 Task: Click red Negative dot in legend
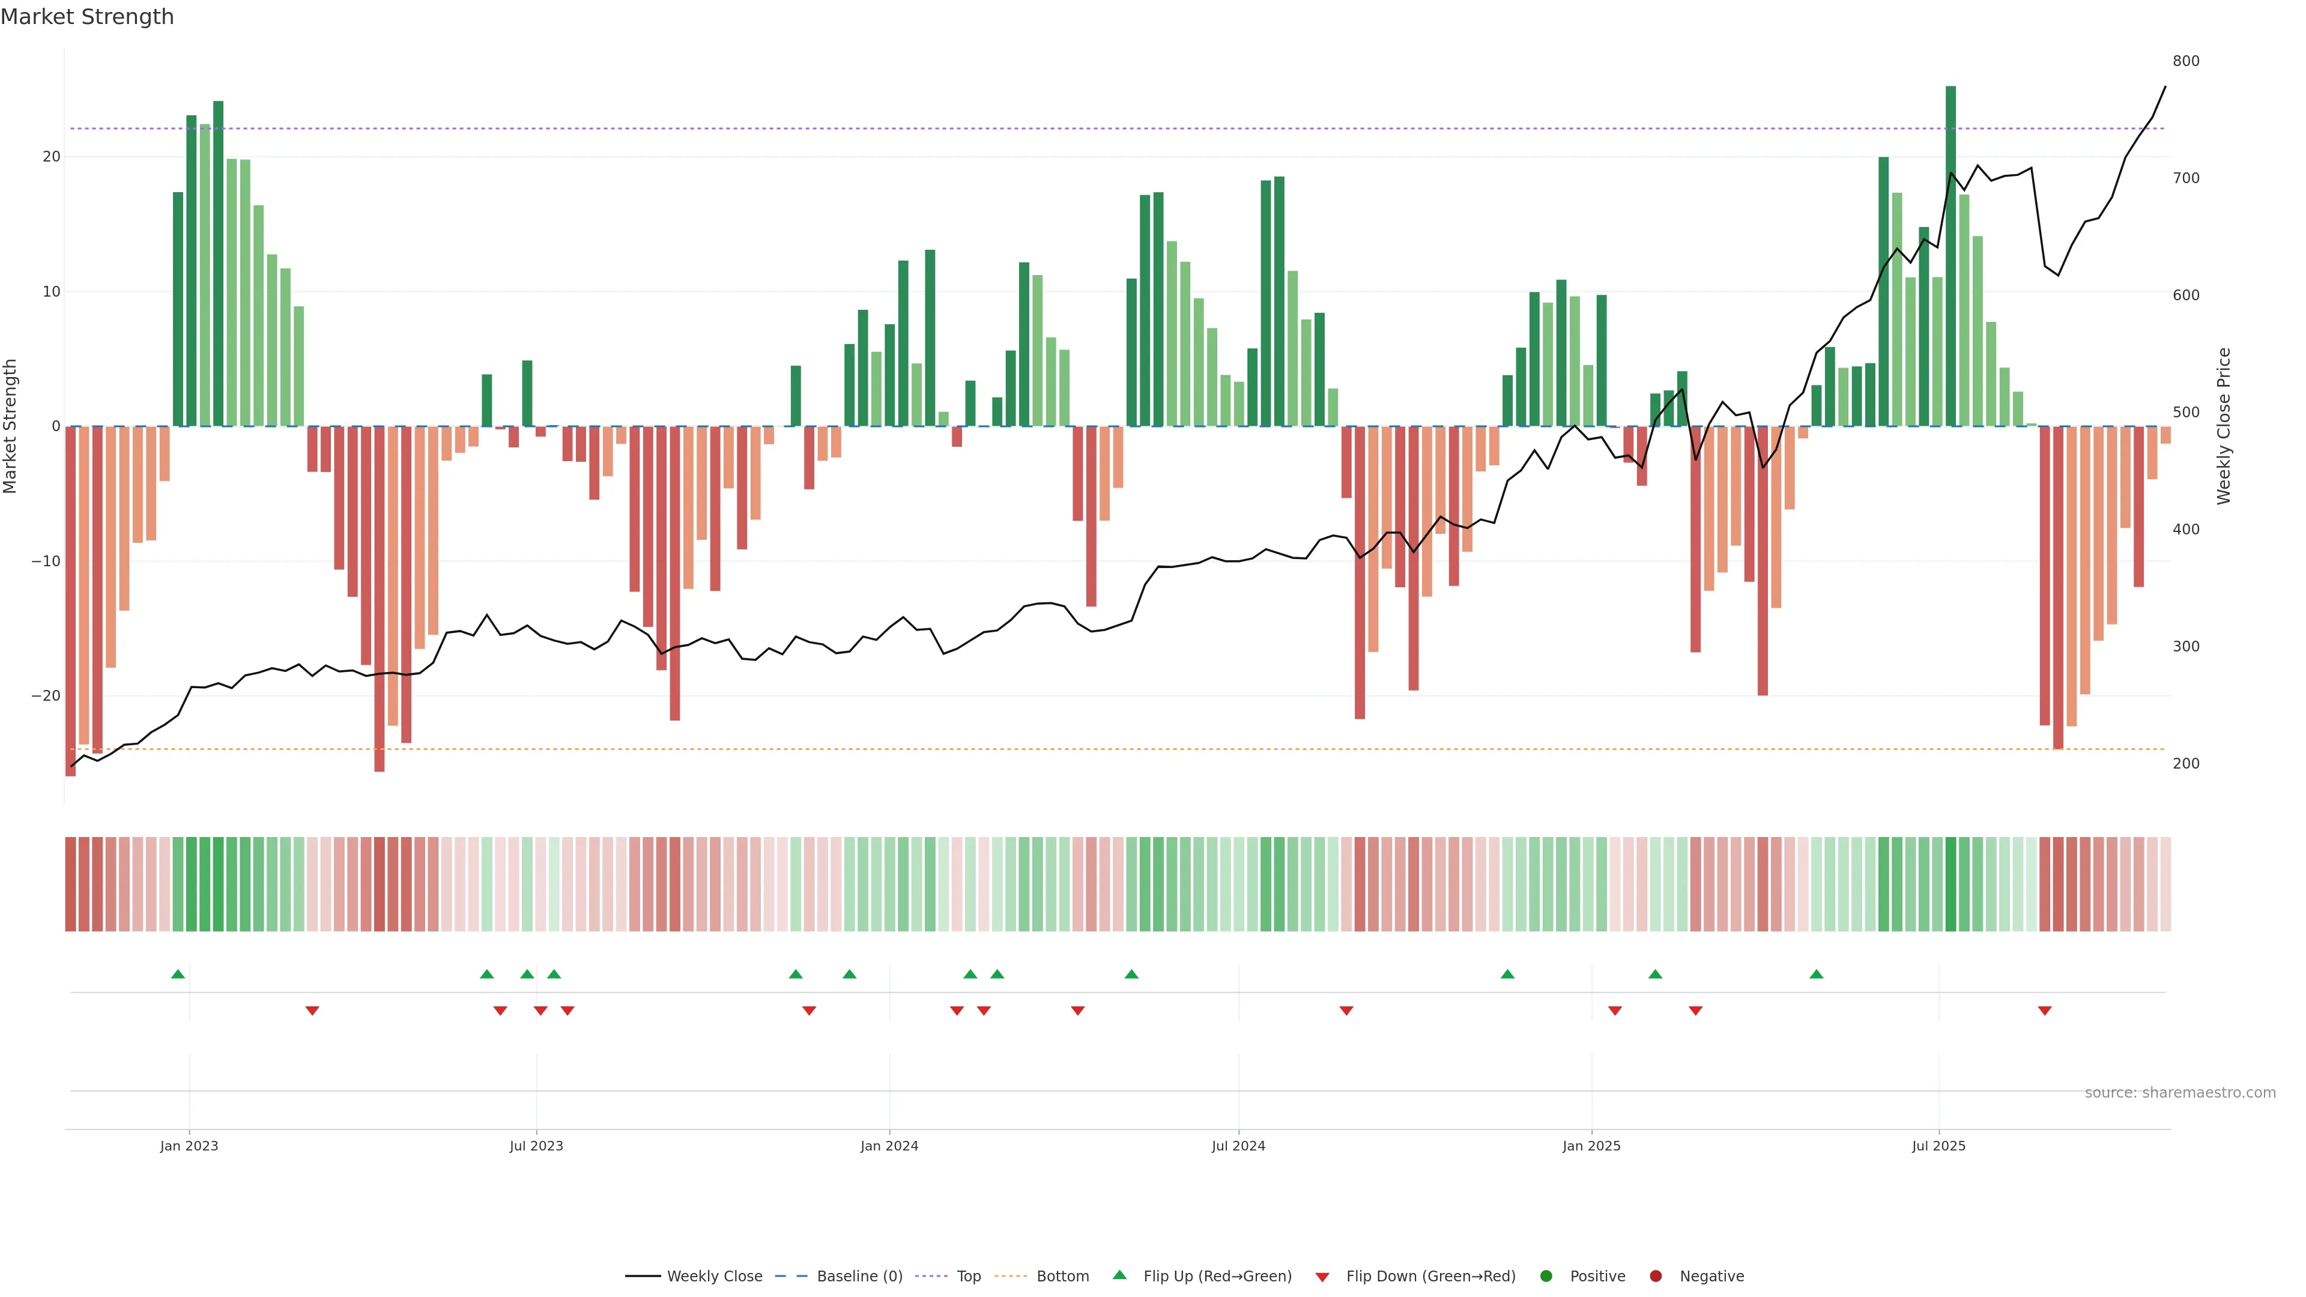coord(1655,1277)
